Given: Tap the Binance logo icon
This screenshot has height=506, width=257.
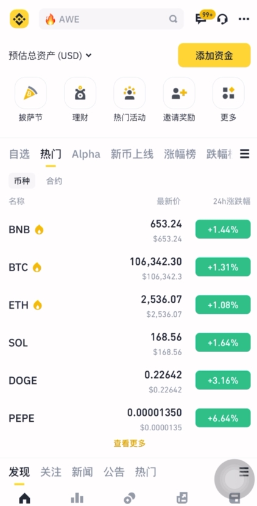Looking at the screenshot, I should (19, 19).
